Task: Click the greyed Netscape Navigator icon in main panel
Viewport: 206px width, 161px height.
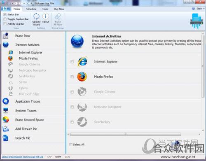Action: click(82, 107)
